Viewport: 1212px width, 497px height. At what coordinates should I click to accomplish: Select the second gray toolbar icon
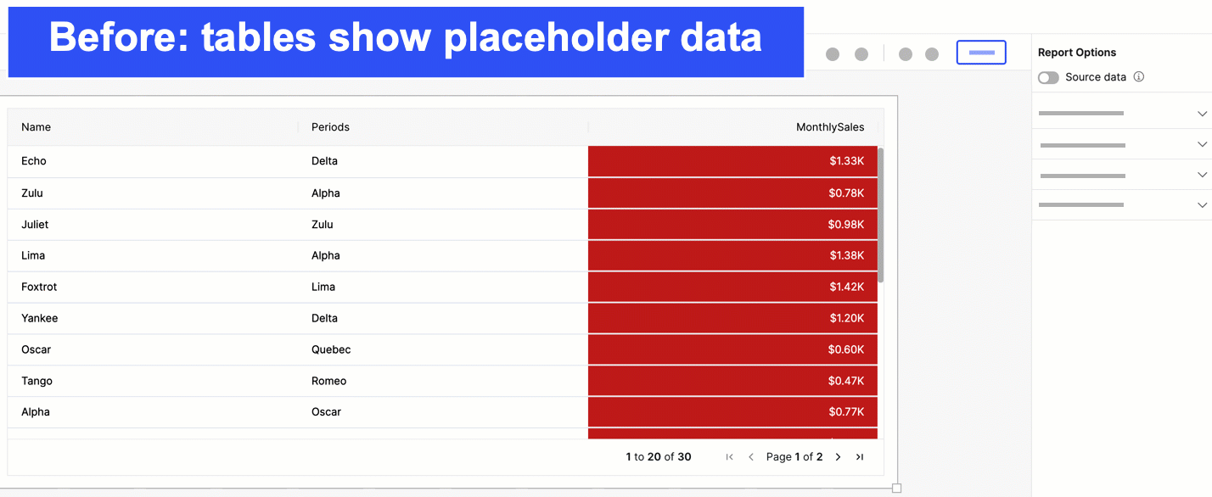click(861, 53)
